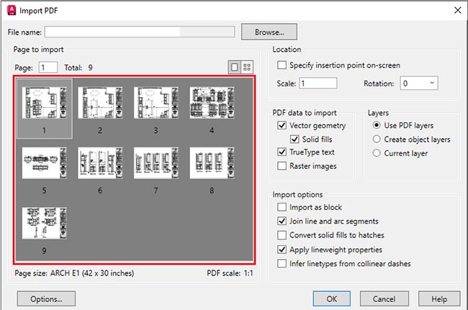This screenshot has width=468, height=310.
Task: Switch to multi-page thumbnail grid view
Action: pos(247,67)
